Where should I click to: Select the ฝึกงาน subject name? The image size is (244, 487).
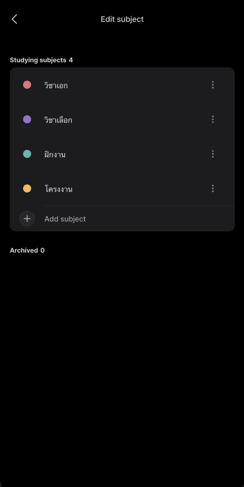pos(55,154)
